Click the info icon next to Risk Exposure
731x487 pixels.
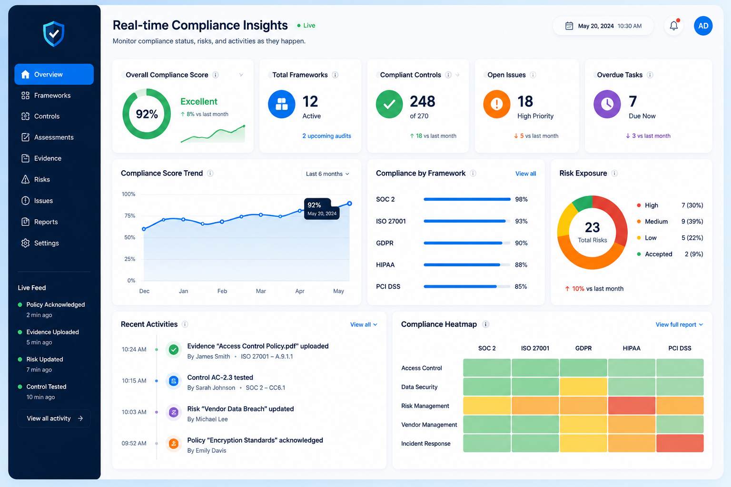pos(614,173)
